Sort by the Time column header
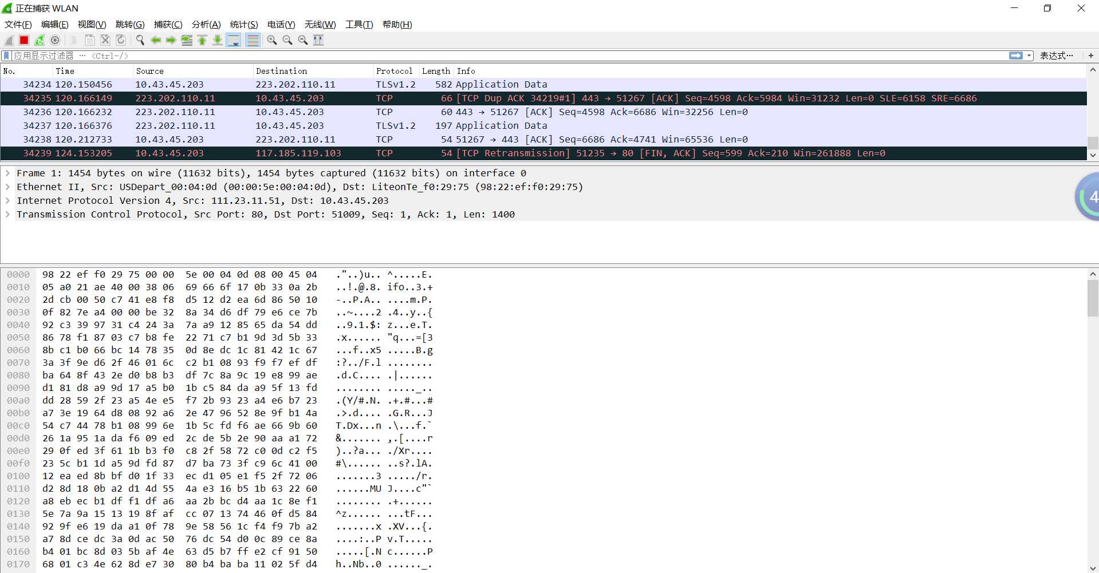Viewport: 1099px width, 573px height. 92,71
